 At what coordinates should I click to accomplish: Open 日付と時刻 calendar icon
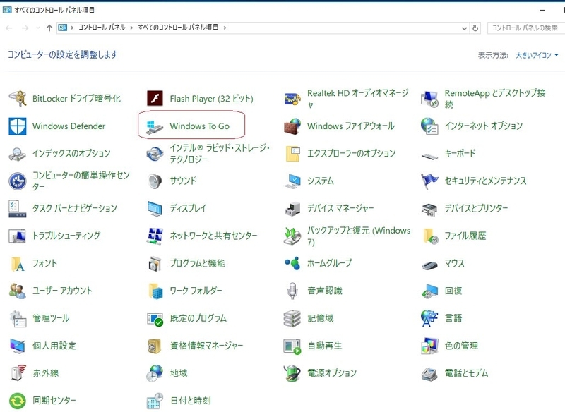pos(155,401)
